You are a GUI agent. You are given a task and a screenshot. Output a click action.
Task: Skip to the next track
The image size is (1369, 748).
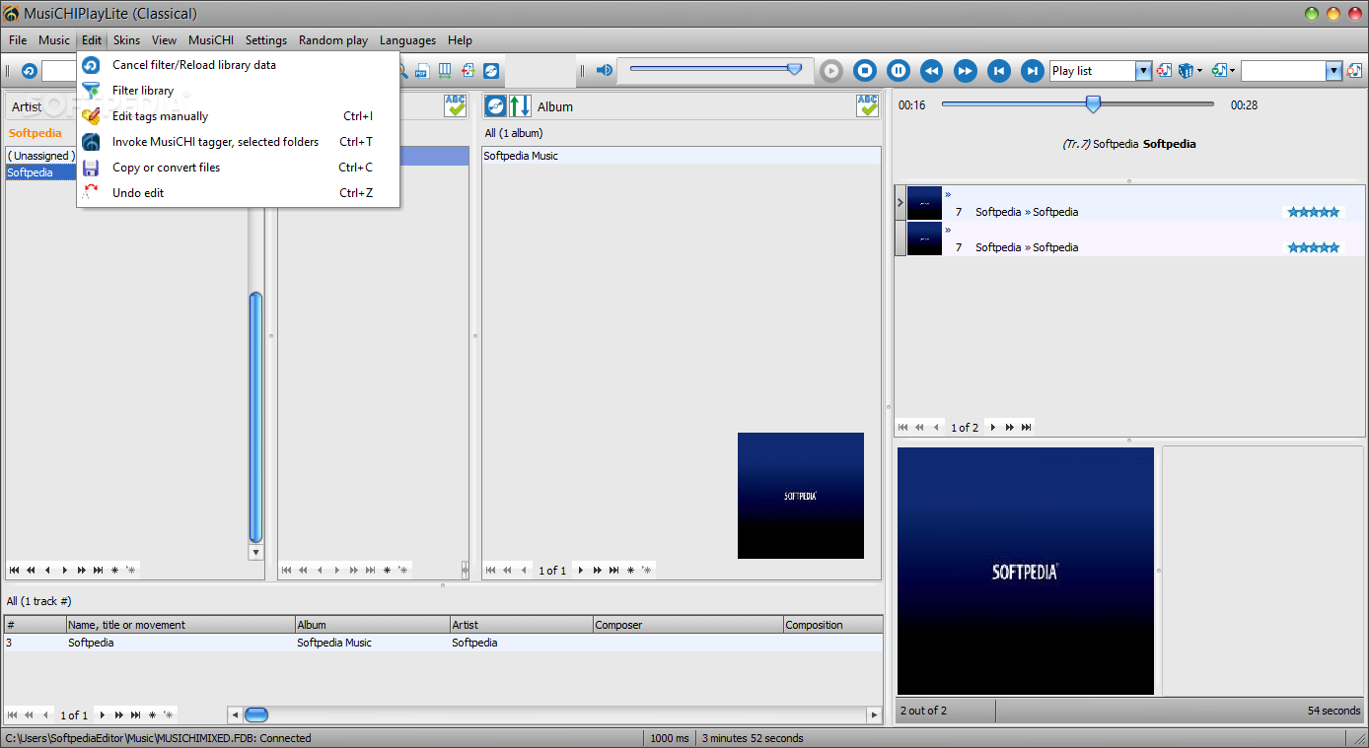(x=1033, y=70)
